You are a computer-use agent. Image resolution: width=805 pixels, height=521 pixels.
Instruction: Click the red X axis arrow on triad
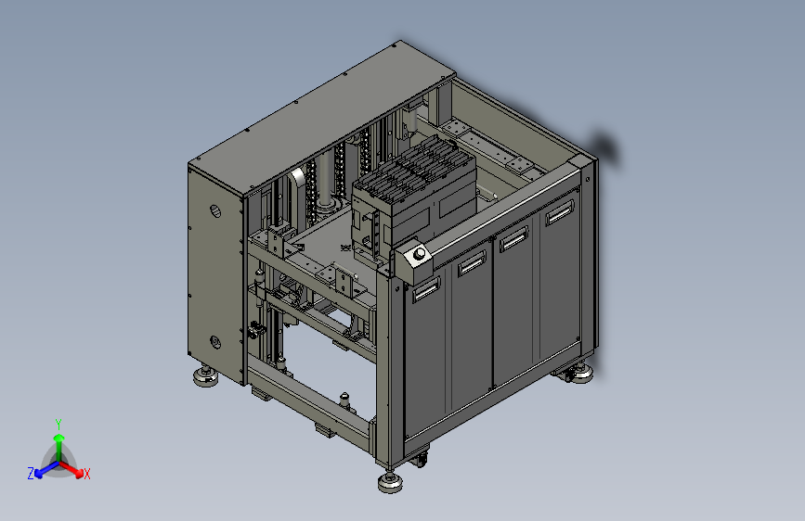pos(71,469)
